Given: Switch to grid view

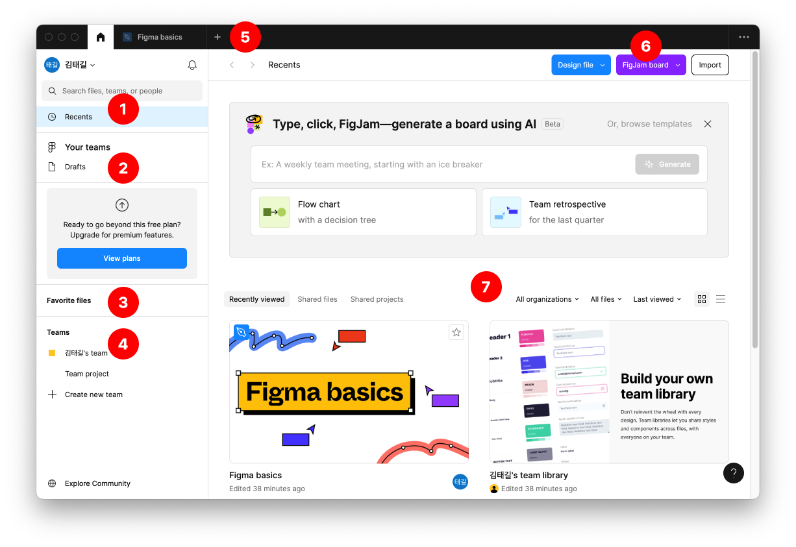Looking at the screenshot, I should pyautogui.click(x=702, y=299).
